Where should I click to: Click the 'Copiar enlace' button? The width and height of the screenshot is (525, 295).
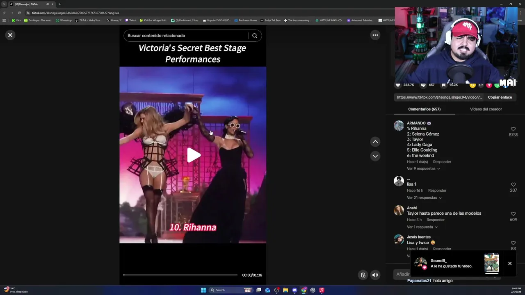pyautogui.click(x=500, y=98)
